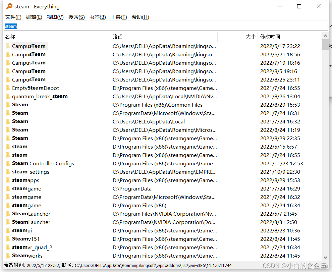Sort by the 大小 column header
The width and height of the screenshot is (332, 272).
(x=237, y=37)
